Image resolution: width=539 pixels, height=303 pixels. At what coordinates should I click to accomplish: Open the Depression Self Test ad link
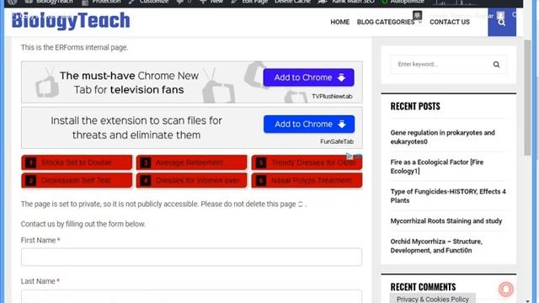tap(77, 180)
